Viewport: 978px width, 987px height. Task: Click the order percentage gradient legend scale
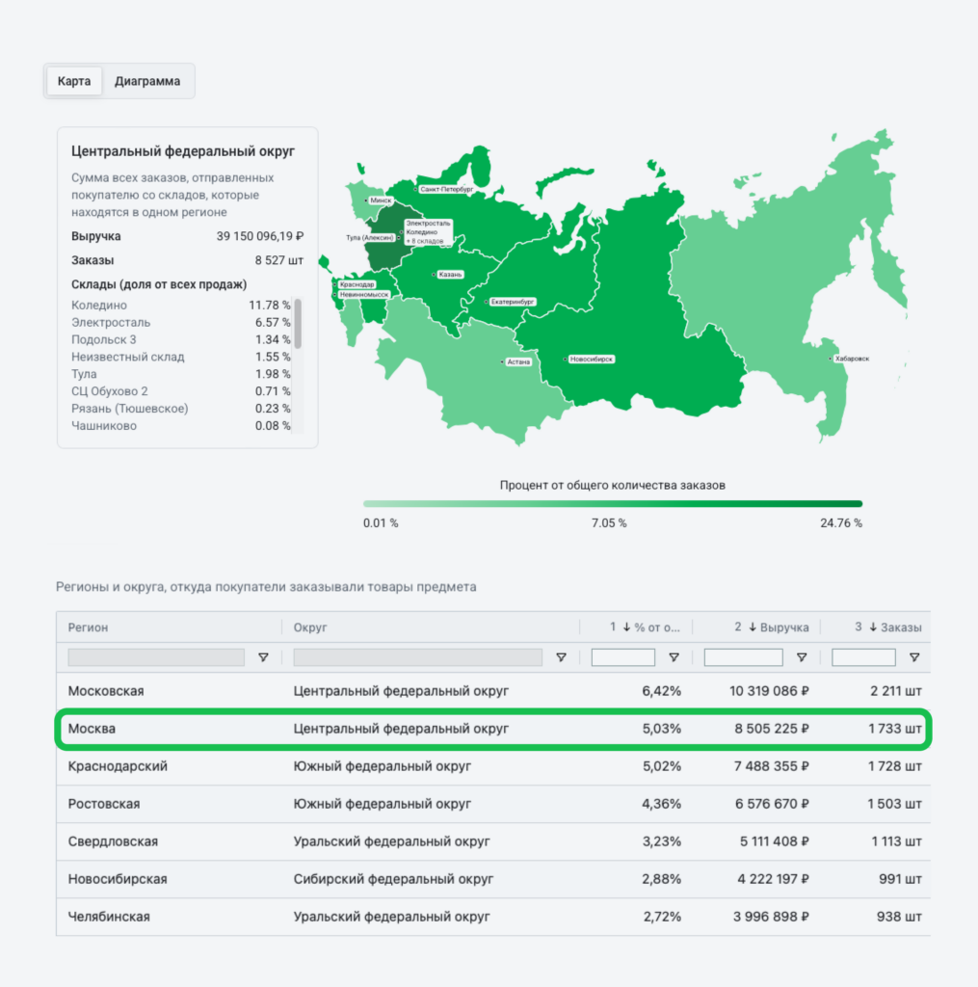612,503
